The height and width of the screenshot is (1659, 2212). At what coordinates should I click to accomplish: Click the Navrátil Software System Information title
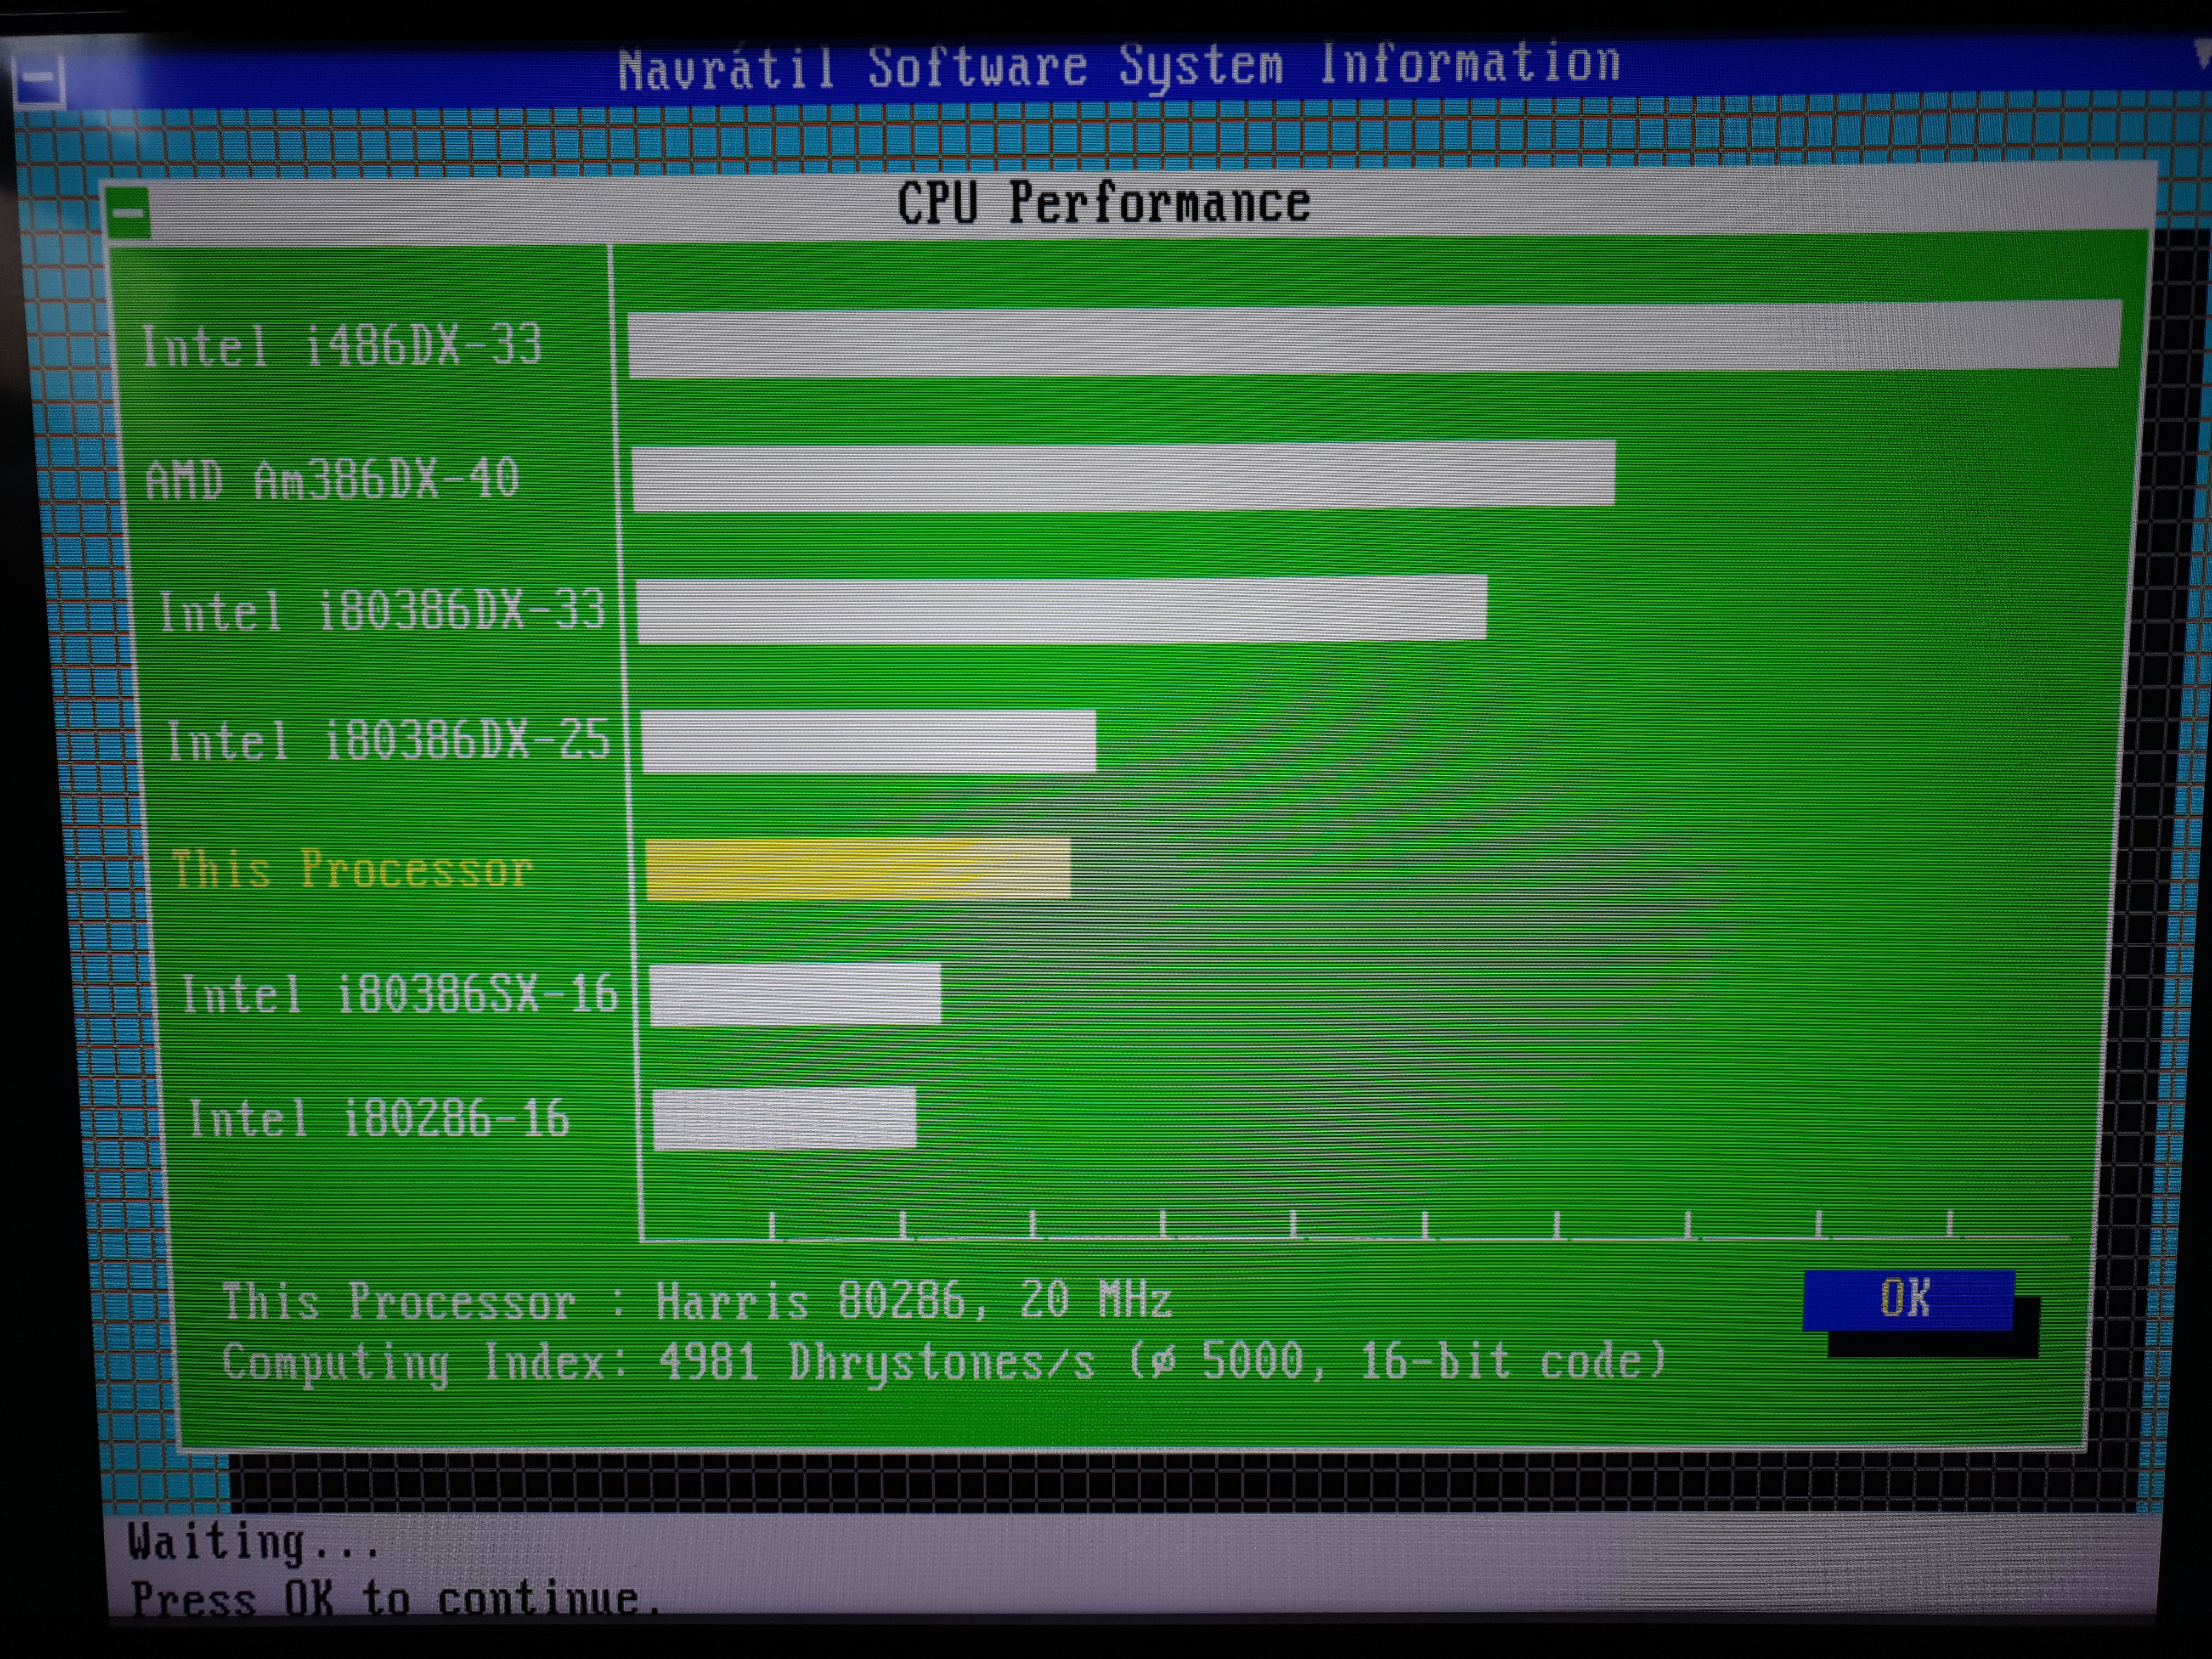click(x=1118, y=66)
